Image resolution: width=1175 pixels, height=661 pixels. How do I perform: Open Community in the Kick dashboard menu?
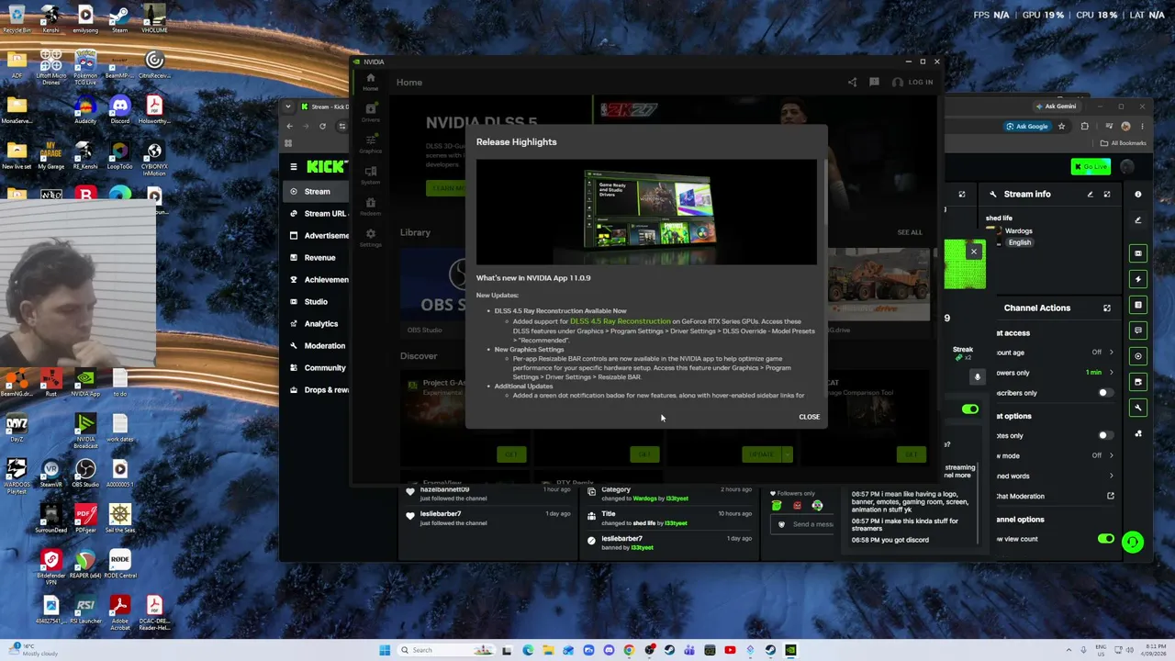pyautogui.click(x=324, y=367)
